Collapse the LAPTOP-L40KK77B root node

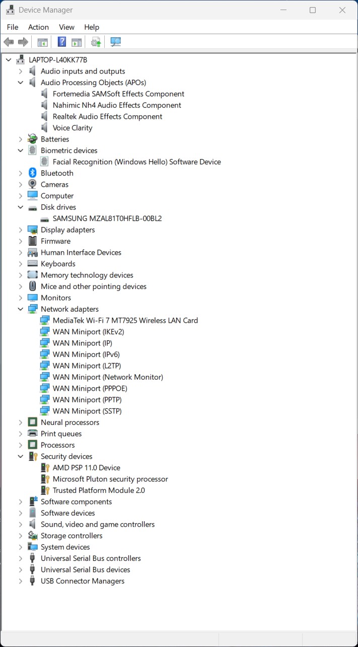click(x=9, y=60)
